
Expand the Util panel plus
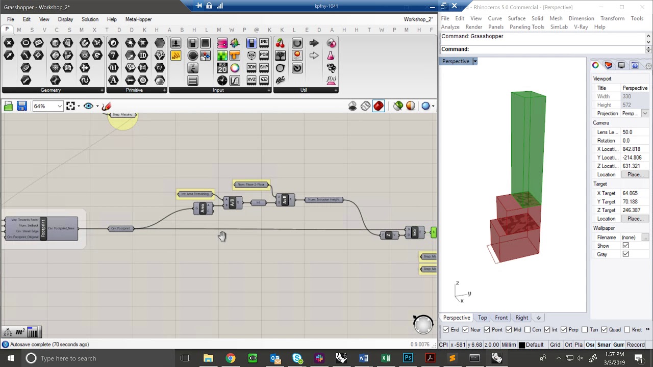click(x=336, y=90)
